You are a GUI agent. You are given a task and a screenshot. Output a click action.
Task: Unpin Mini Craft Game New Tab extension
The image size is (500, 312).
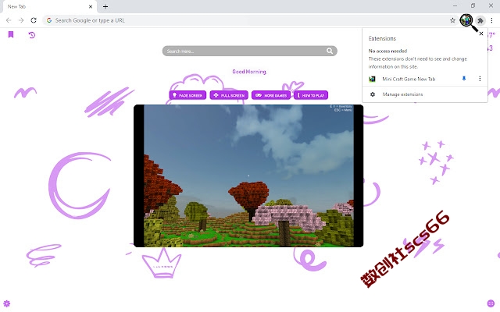tap(464, 79)
